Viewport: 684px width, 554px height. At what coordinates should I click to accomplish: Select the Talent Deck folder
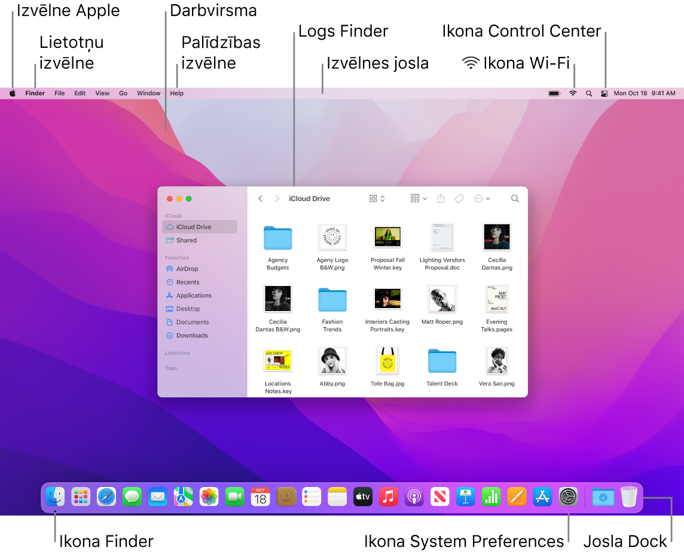[442, 367]
